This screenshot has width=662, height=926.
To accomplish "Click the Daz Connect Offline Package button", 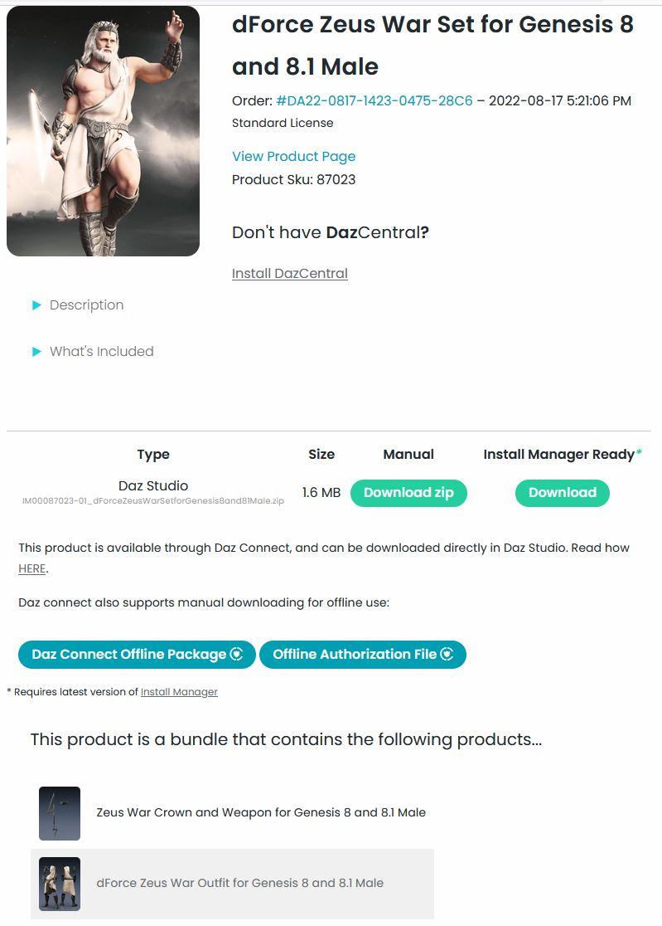I will click(x=128, y=655).
